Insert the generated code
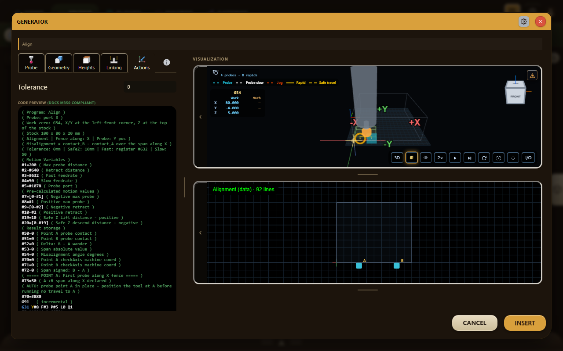 tap(525, 323)
